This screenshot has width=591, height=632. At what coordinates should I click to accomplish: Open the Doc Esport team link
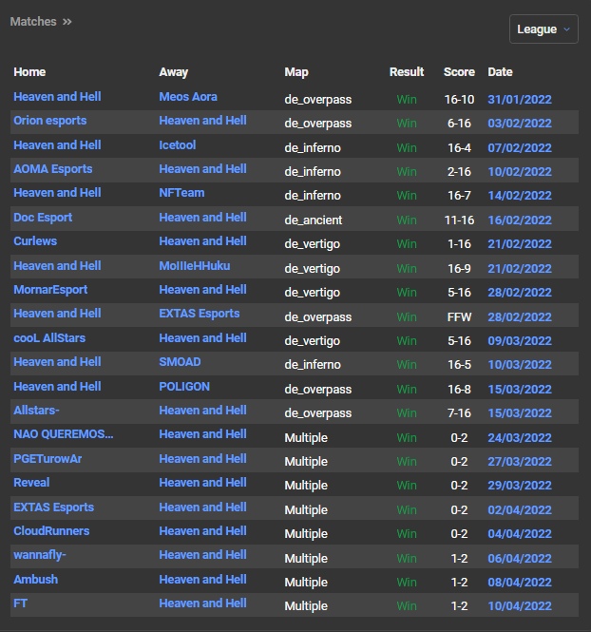(x=43, y=218)
